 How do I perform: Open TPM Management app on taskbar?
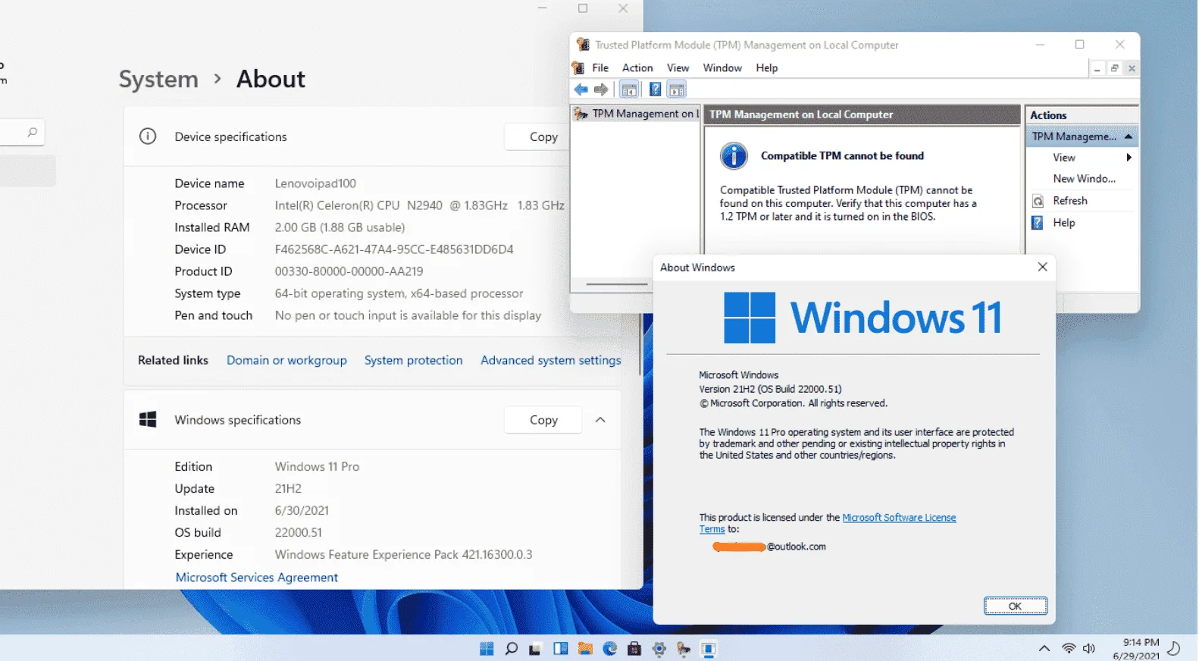click(x=684, y=649)
